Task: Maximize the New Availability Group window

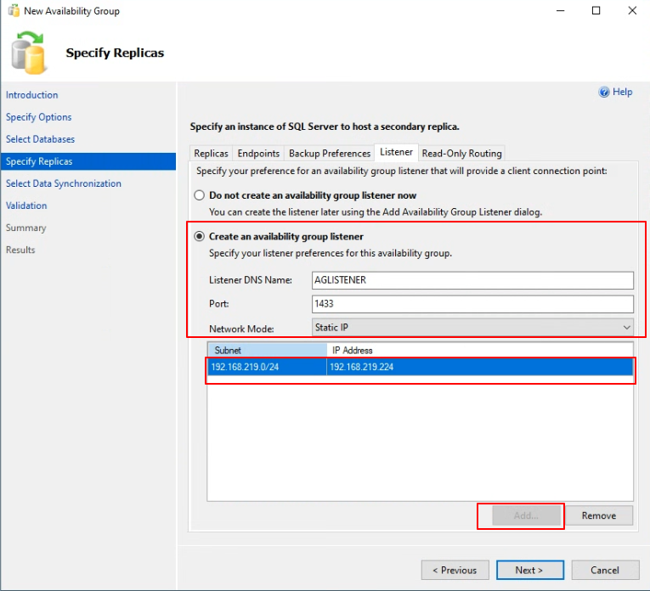Action: pyautogui.click(x=596, y=11)
